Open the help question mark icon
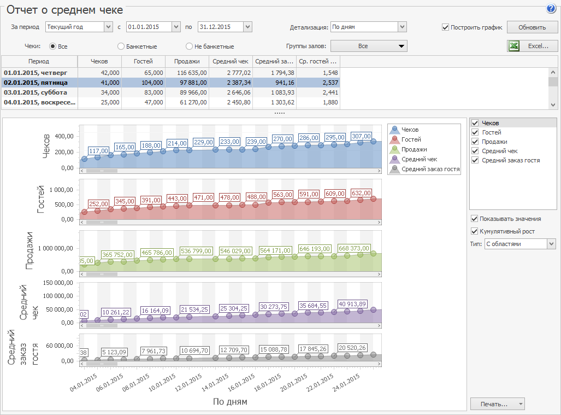 coord(551,9)
